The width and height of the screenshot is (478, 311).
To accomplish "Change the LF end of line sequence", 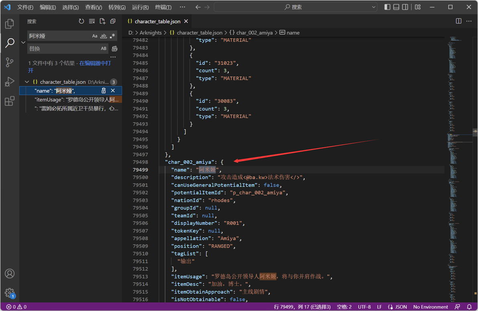I will click(379, 307).
